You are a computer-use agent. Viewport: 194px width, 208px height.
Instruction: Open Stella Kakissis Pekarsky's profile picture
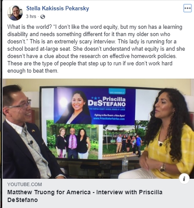pyautogui.click(x=15, y=13)
